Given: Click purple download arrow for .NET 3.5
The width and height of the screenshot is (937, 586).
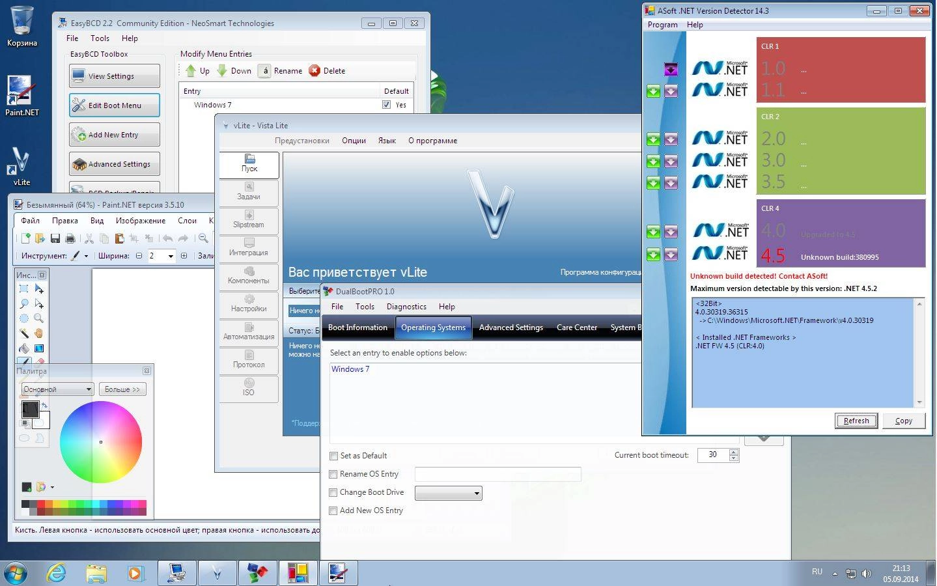Looking at the screenshot, I should [x=671, y=183].
